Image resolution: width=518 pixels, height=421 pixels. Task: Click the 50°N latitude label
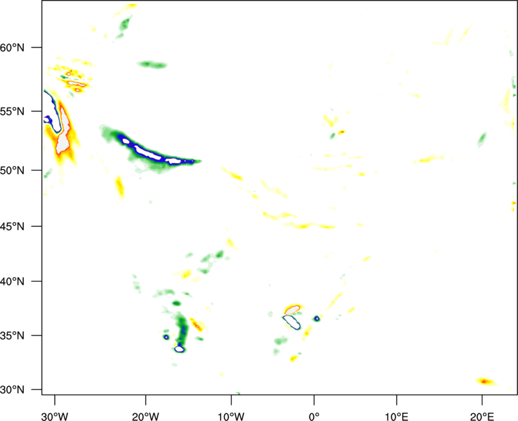12,171
